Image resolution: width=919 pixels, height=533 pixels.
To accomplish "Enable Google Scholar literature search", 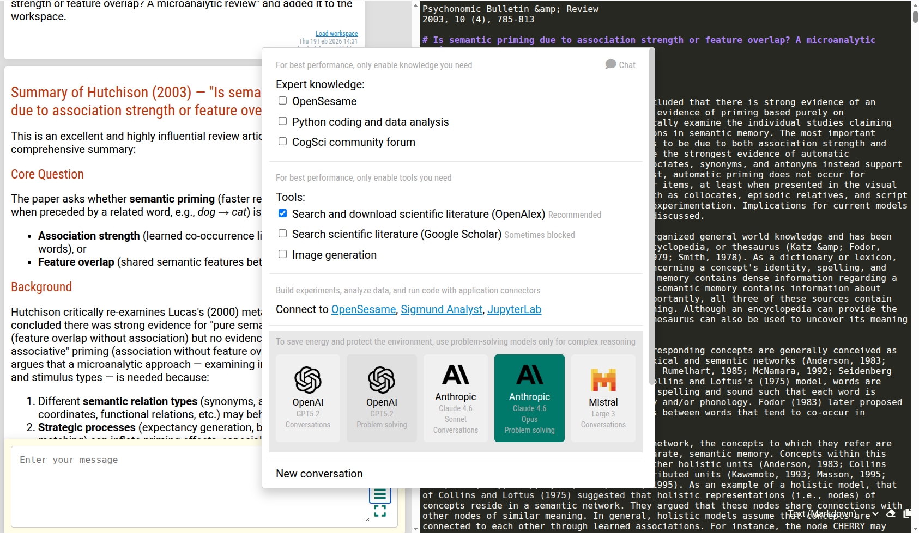I will (x=282, y=234).
